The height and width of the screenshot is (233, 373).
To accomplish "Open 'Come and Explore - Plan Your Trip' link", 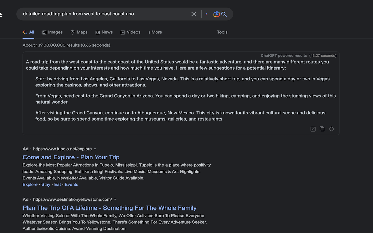I will tap(71, 157).
